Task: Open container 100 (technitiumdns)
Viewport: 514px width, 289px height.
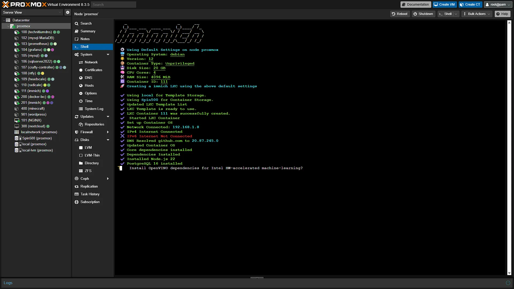Action: tap(36, 32)
